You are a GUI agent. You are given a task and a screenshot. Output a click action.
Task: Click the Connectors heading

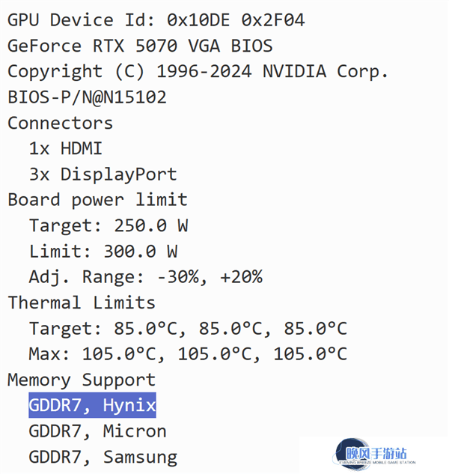[60, 124]
